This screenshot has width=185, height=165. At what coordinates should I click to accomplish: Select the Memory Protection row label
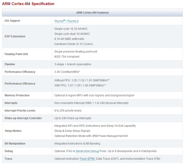click(17, 95)
